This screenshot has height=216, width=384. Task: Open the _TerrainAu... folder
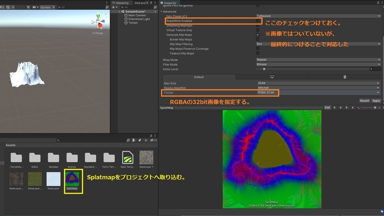[x=16, y=158]
